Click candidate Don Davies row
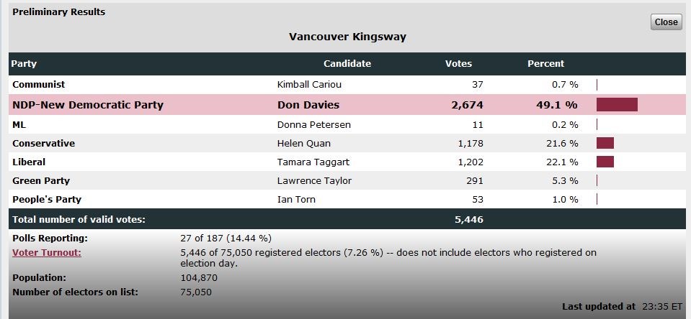This screenshot has height=319, width=691. click(x=347, y=105)
